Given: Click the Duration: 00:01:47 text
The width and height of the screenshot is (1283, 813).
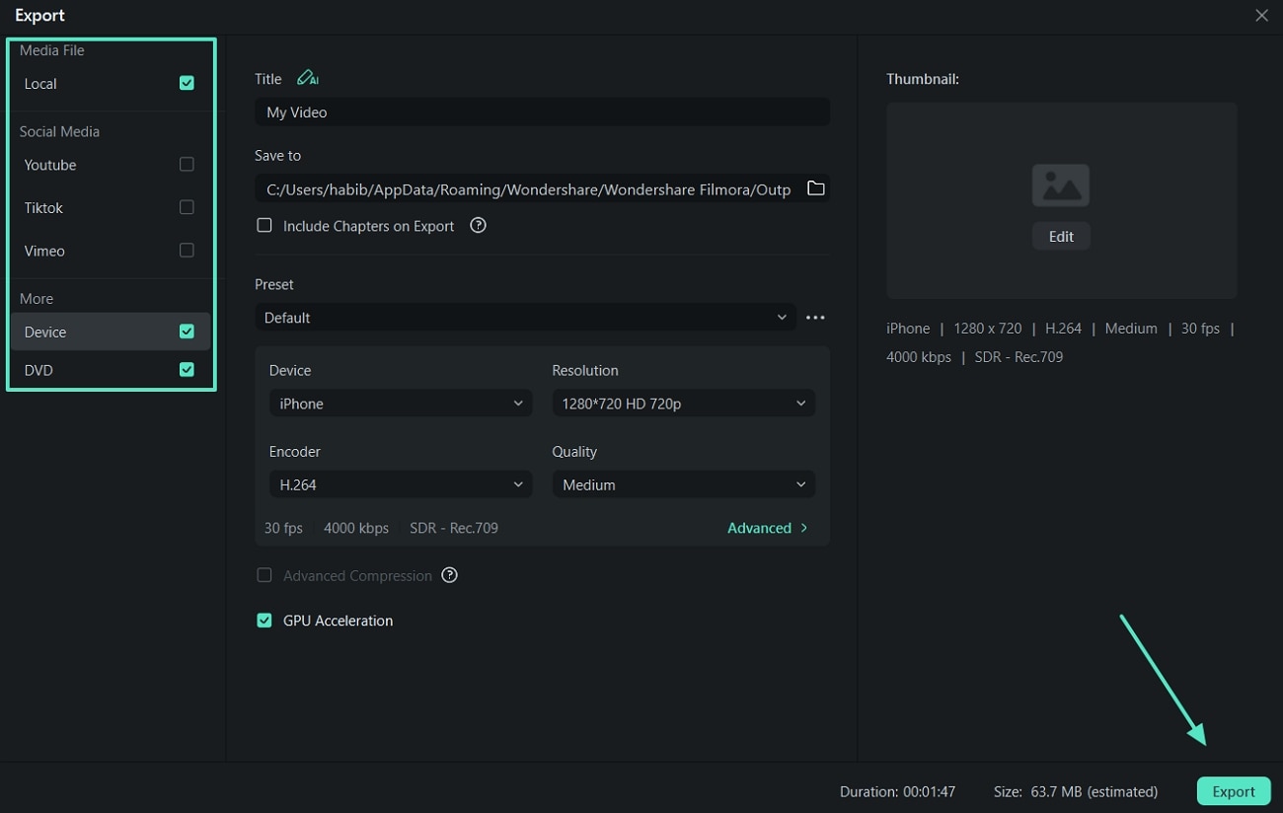Looking at the screenshot, I should tap(897, 791).
